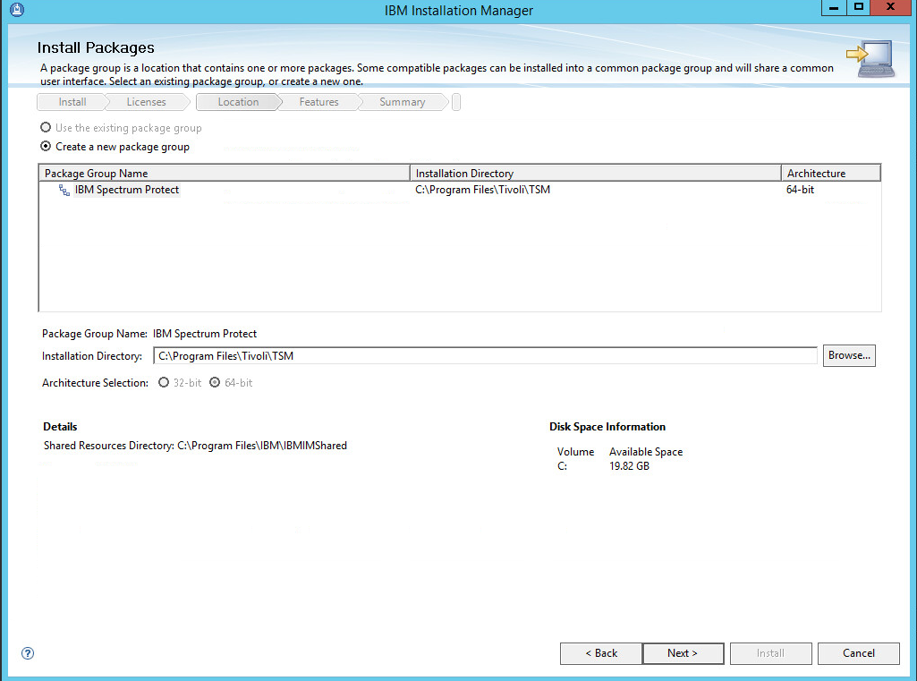Click the Installation Directory text field

pyautogui.click(x=485, y=356)
